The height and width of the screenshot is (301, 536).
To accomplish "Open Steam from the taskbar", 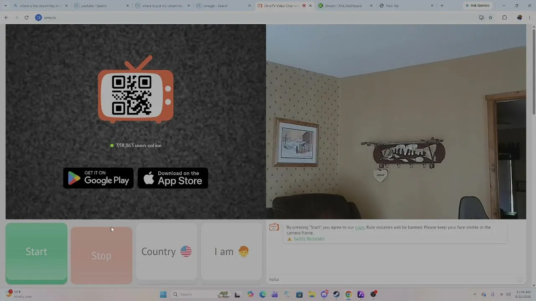I will tap(336, 294).
